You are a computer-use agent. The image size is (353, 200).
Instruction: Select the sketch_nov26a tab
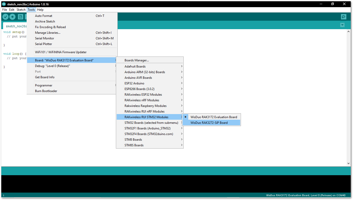(x=15, y=26)
